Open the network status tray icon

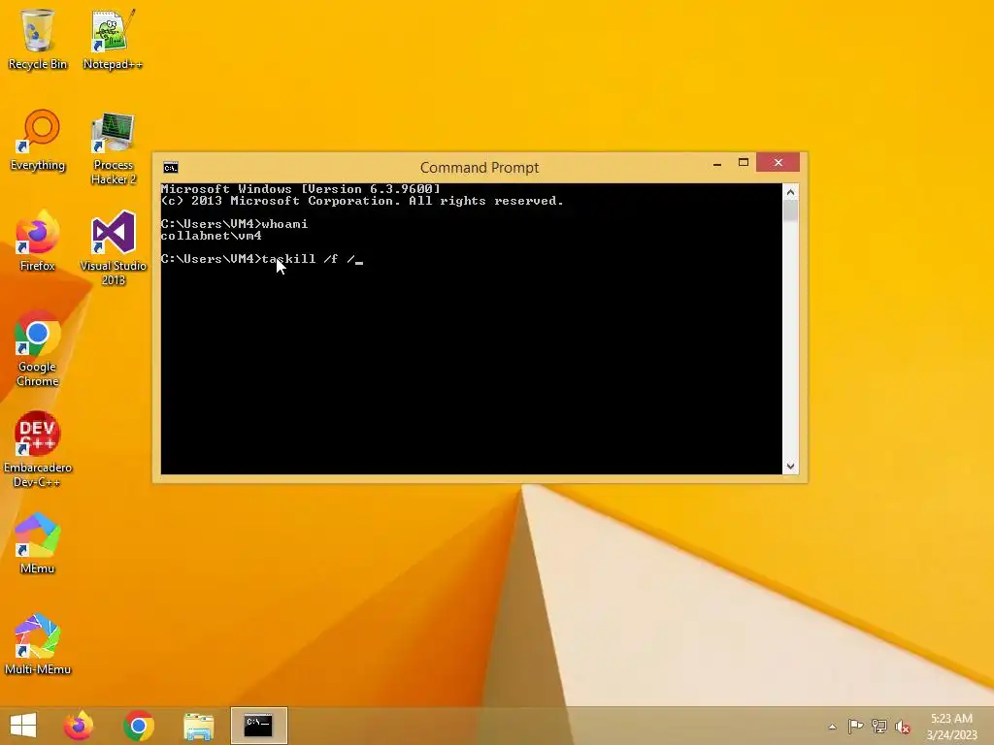coord(879,727)
